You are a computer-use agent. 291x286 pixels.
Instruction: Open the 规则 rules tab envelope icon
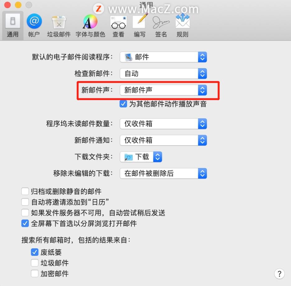(183, 21)
